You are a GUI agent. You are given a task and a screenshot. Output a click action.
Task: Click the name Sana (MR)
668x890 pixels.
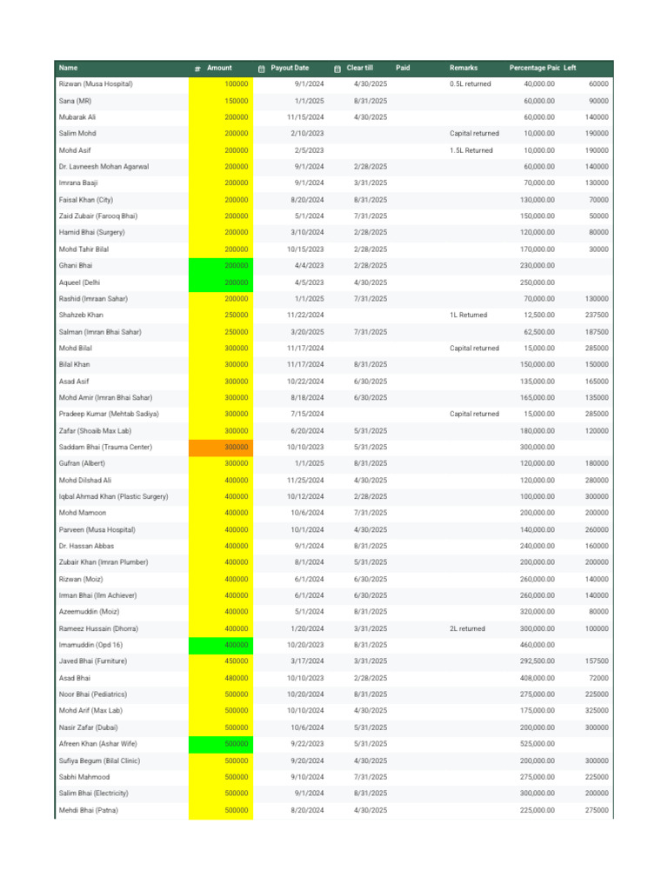click(75, 101)
